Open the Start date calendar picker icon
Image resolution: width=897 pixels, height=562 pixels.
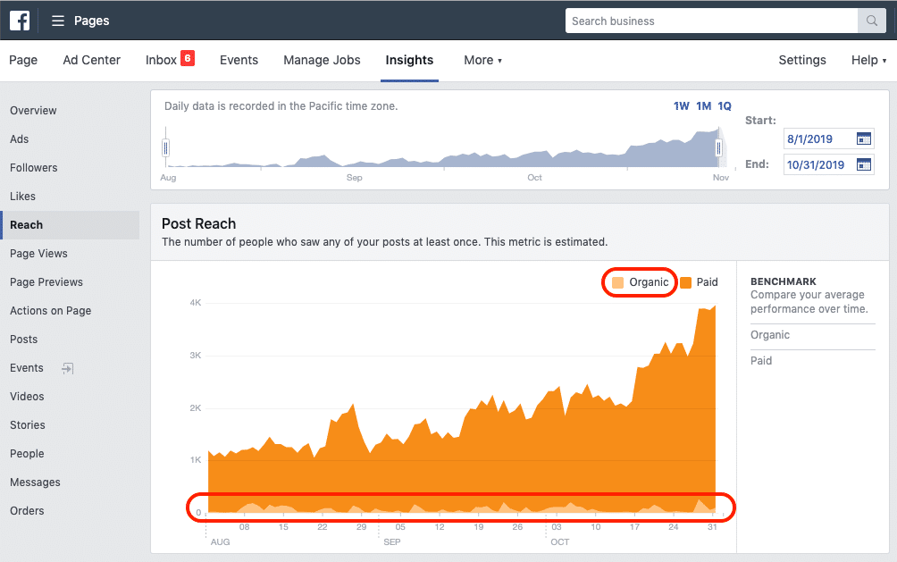coord(863,138)
